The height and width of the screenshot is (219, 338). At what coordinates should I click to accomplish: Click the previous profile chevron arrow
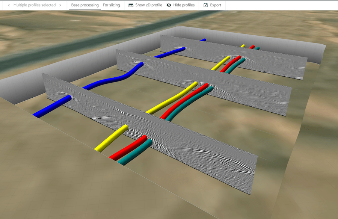9,5
